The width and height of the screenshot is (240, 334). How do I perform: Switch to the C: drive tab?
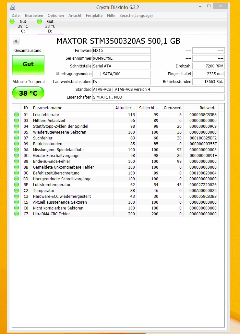click(x=23, y=26)
